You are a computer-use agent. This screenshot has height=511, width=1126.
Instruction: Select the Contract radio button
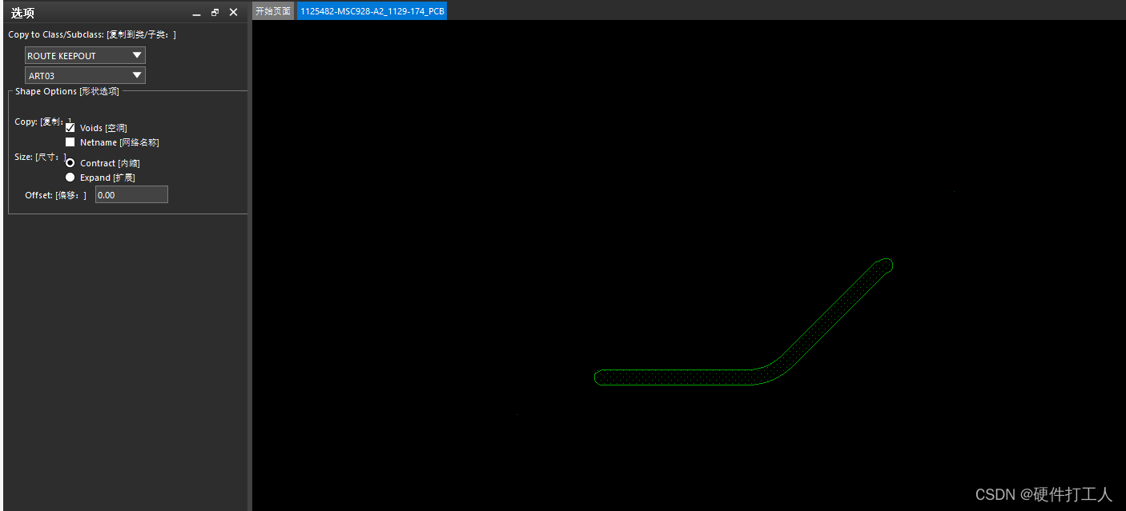70,163
